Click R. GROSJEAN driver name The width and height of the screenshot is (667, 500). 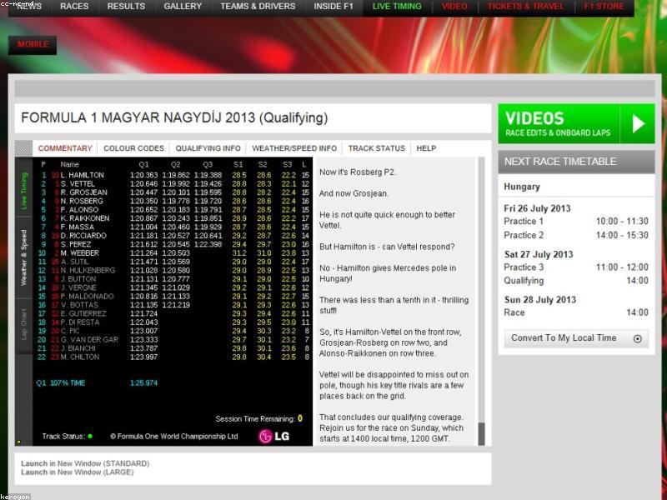[84, 192]
